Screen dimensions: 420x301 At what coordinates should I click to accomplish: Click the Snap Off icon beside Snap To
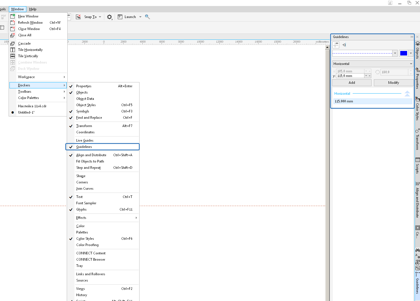(x=78, y=17)
